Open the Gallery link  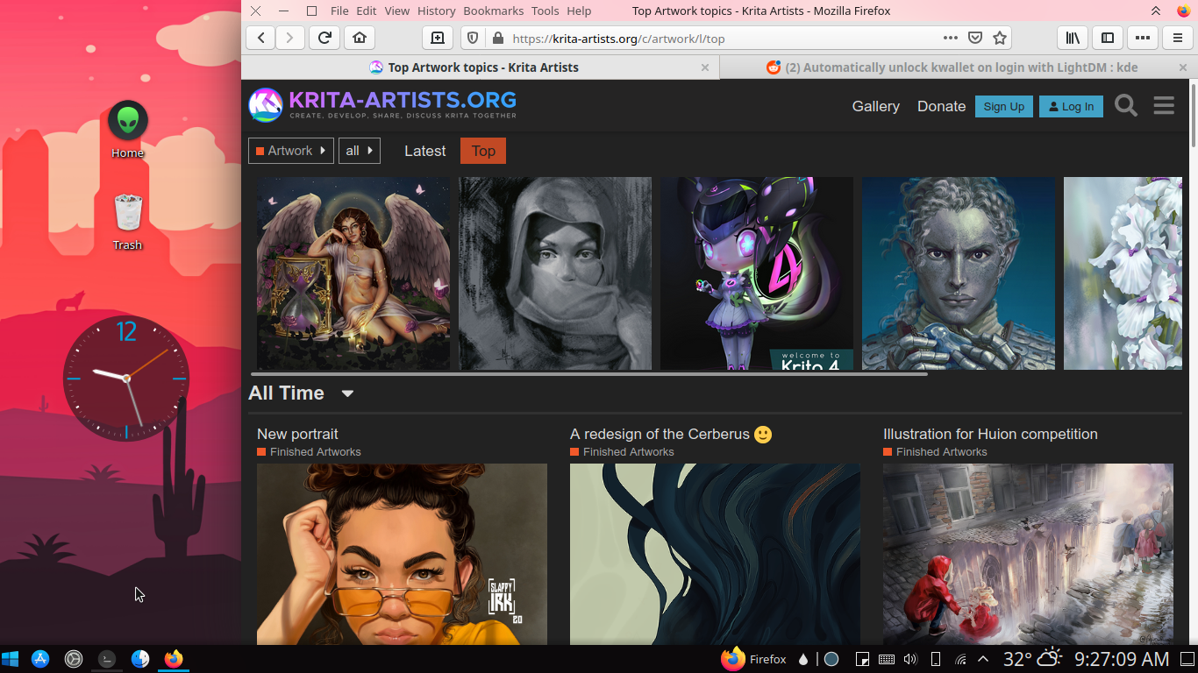pyautogui.click(x=876, y=106)
